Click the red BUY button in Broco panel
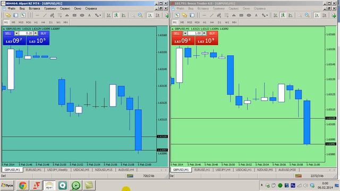The height and width of the screenshot is (191, 340). tap(212, 33)
